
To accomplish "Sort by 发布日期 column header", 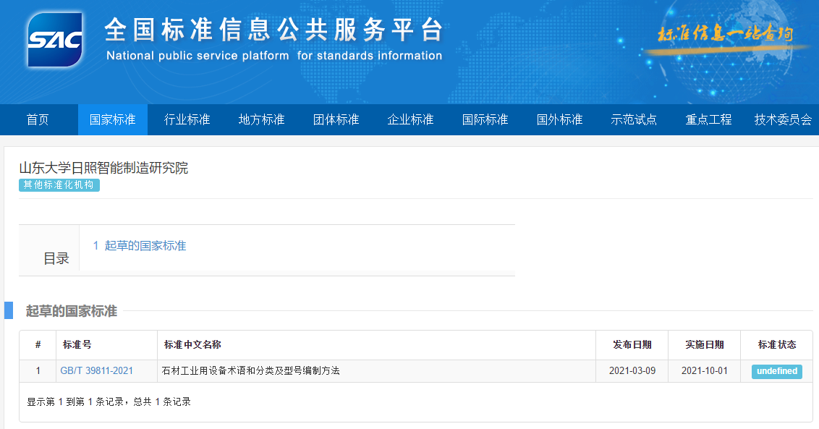I will click(632, 345).
